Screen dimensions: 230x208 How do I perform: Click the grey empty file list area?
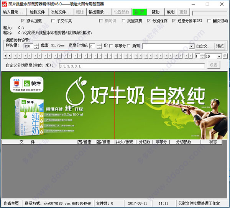coord(114,171)
